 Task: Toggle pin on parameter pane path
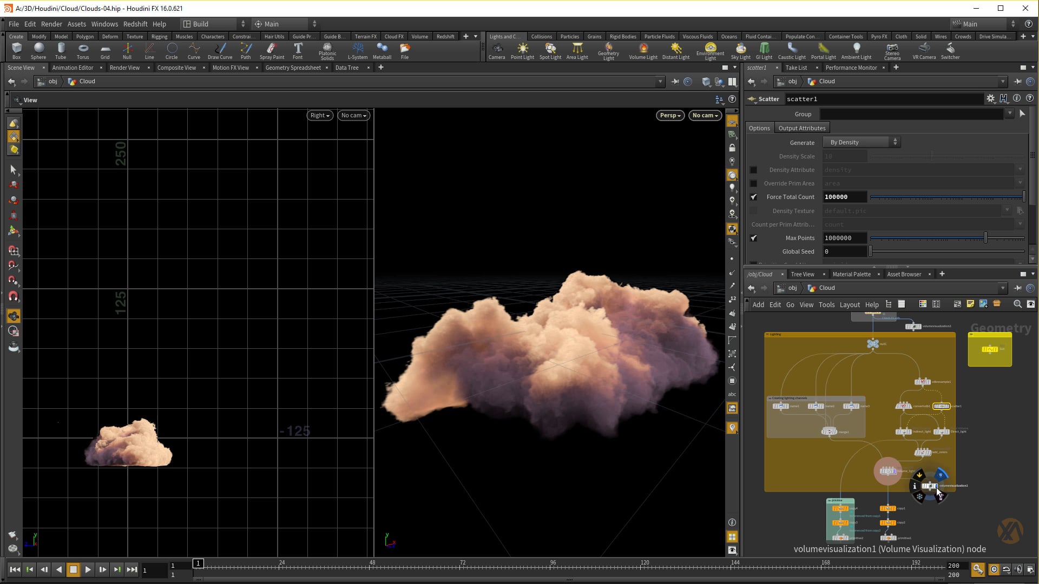pos(1017,82)
